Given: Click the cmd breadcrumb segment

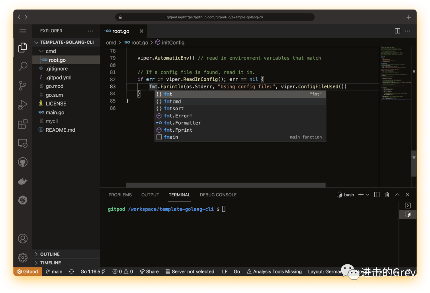Looking at the screenshot, I should [111, 43].
